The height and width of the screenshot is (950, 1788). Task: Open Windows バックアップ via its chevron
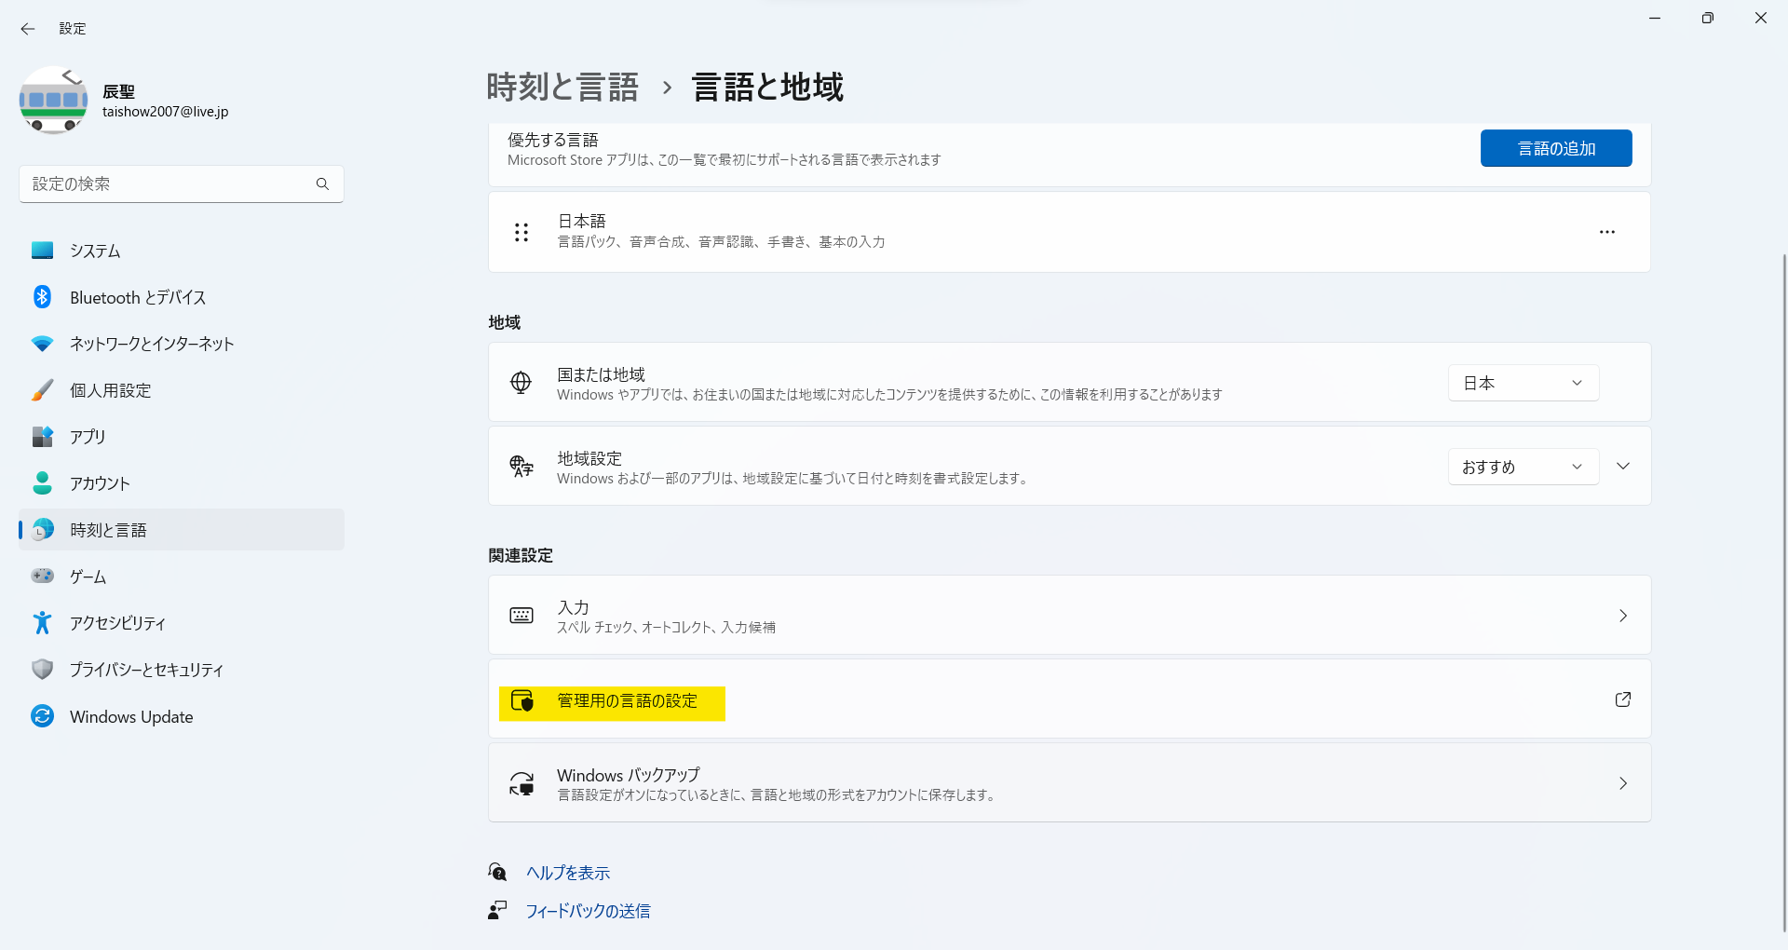pyautogui.click(x=1623, y=783)
